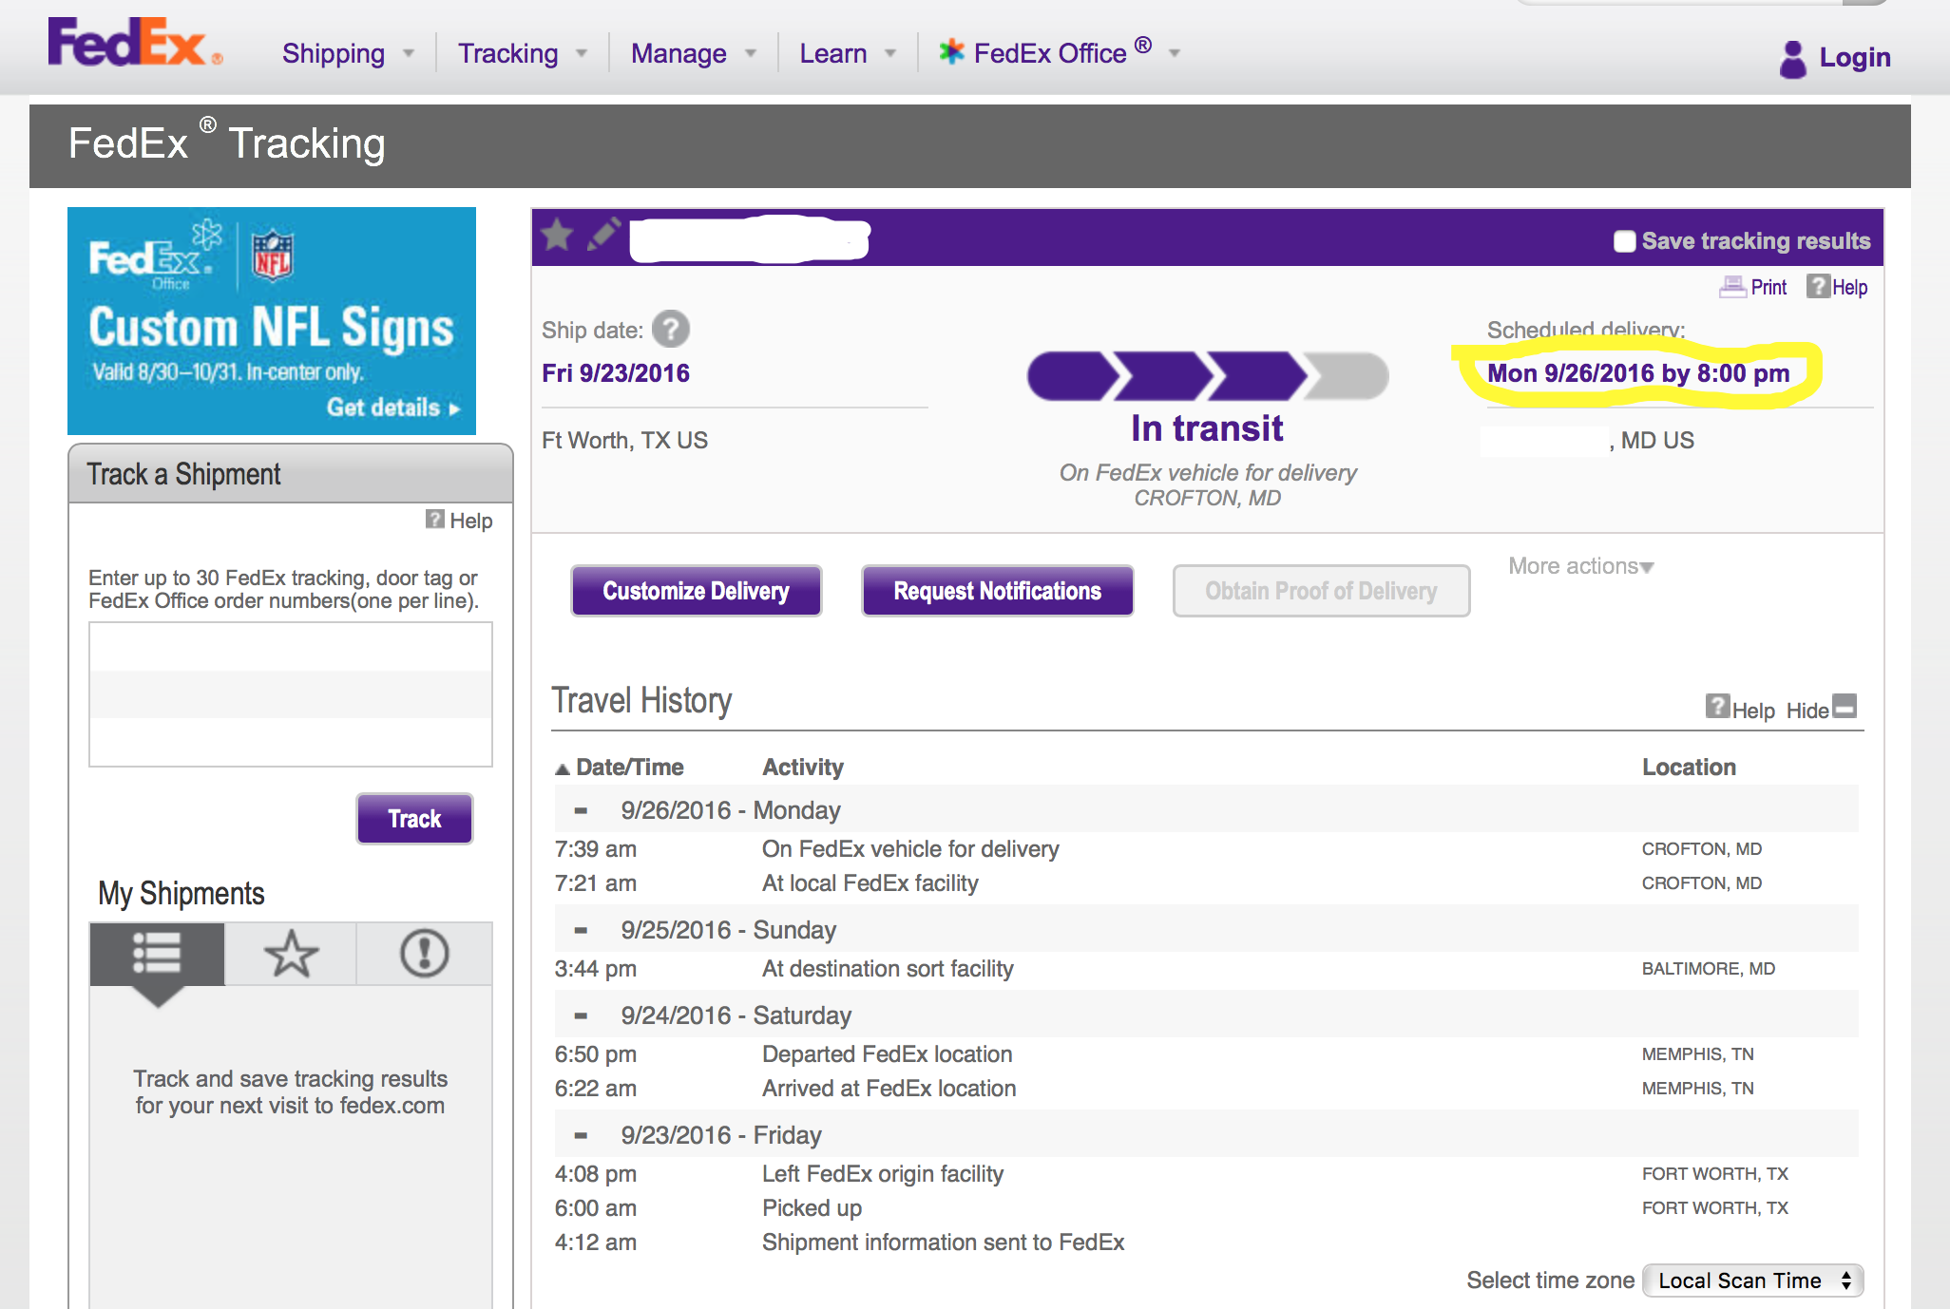Click the Print link text
The width and height of the screenshot is (1950, 1309).
click(1768, 287)
